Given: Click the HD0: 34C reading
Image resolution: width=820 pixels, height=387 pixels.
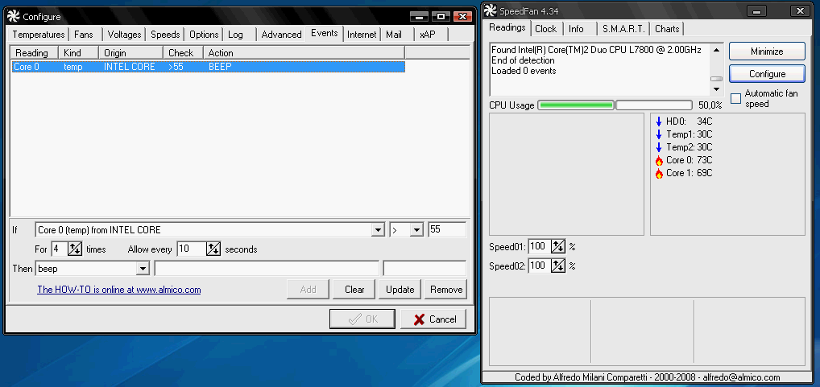Looking at the screenshot, I should point(690,121).
